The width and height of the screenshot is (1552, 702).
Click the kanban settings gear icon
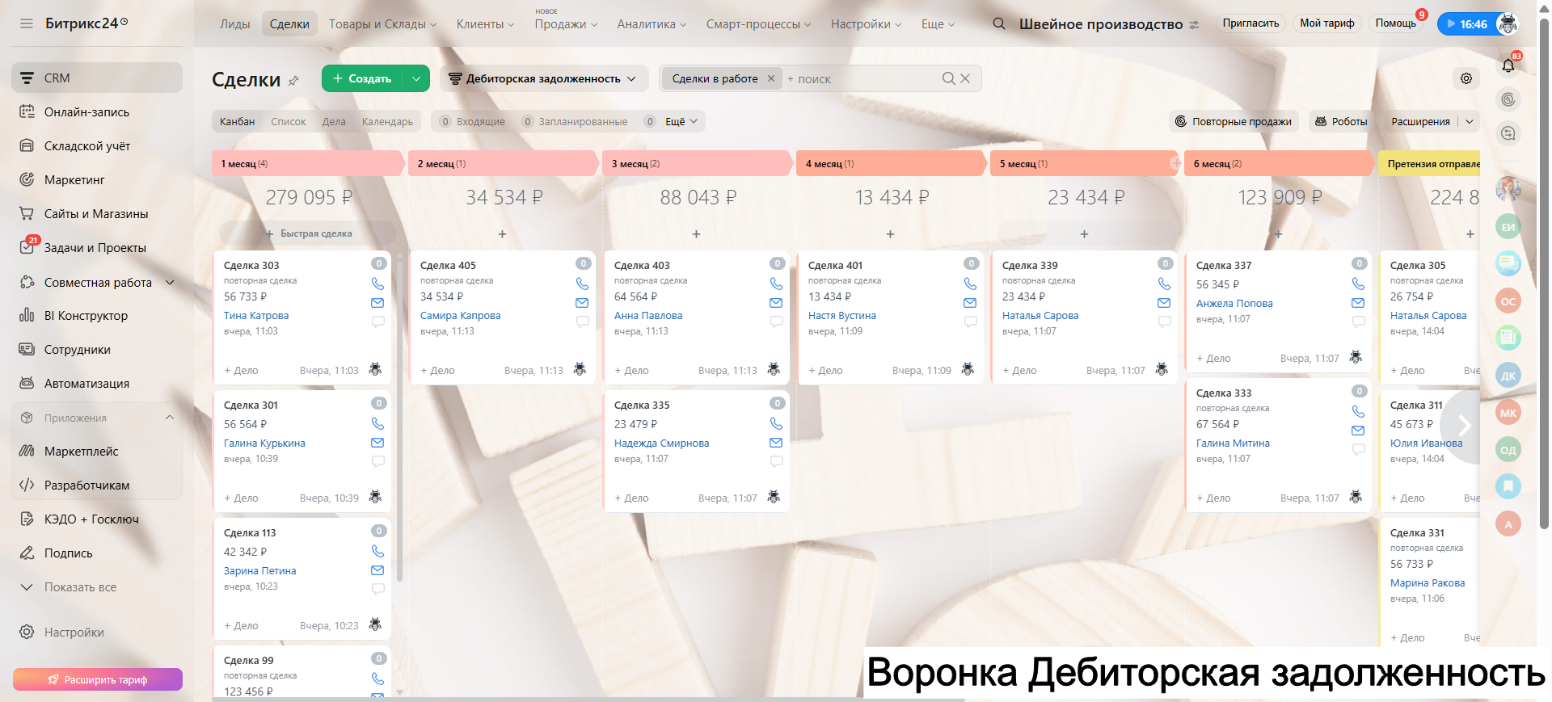coord(1466,78)
